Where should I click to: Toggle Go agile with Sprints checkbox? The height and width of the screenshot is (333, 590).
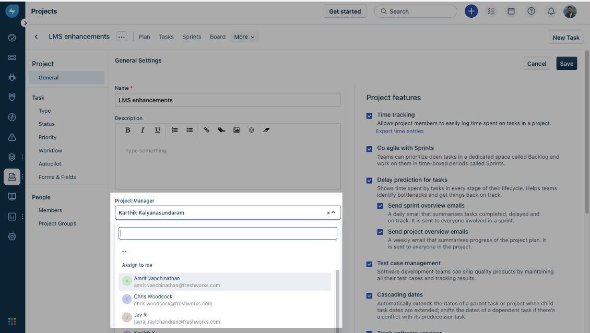(370, 149)
